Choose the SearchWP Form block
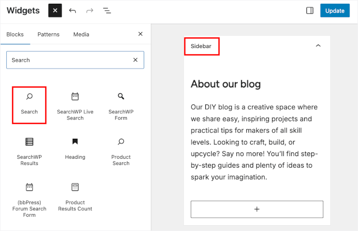This screenshot has width=358, height=231. coord(121,104)
